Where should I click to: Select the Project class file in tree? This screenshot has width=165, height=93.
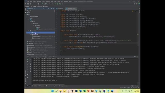click(x=40, y=29)
